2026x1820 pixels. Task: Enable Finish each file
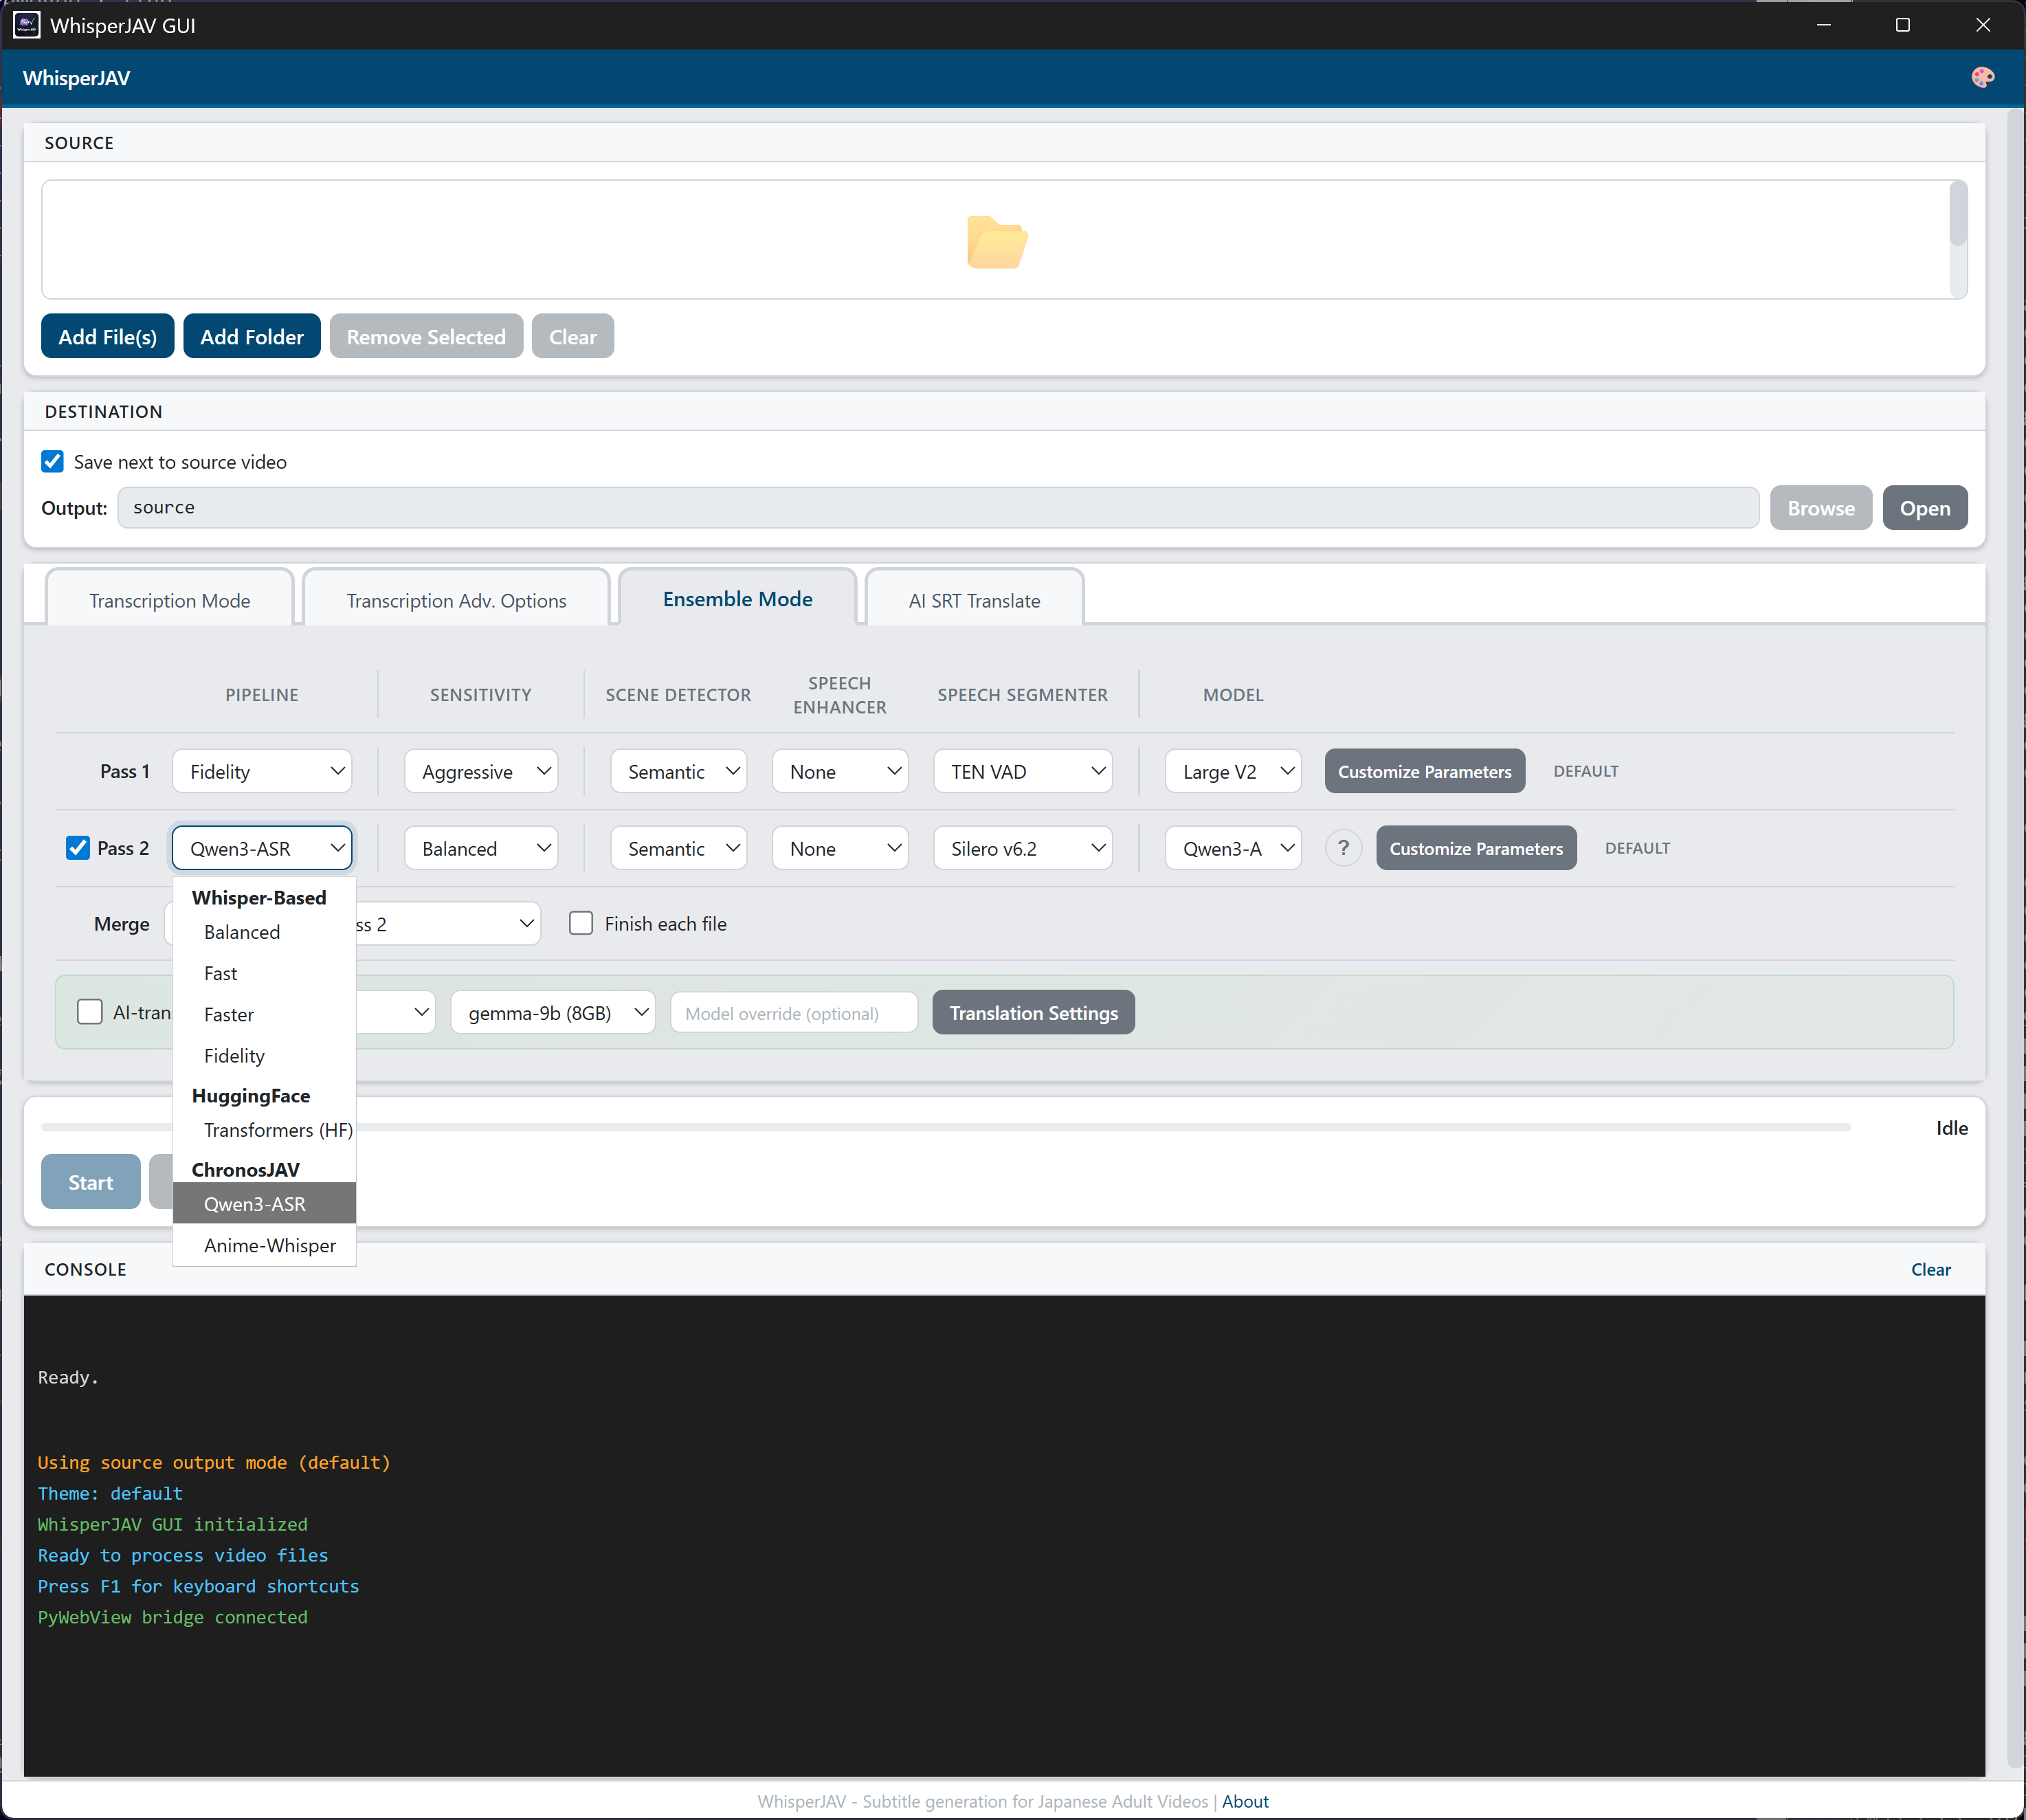click(x=581, y=923)
